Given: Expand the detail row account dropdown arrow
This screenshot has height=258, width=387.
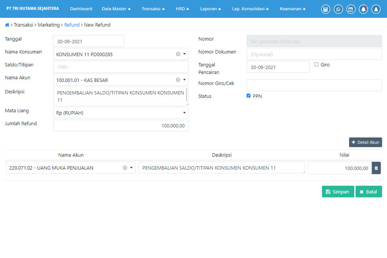Looking at the screenshot, I should click(131, 168).
